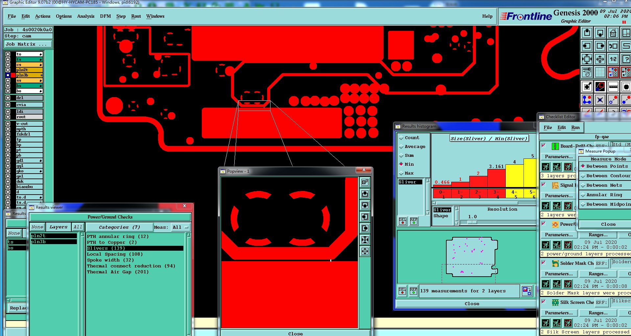
Task: Open the Actions menu
Action: pos(43,16)
